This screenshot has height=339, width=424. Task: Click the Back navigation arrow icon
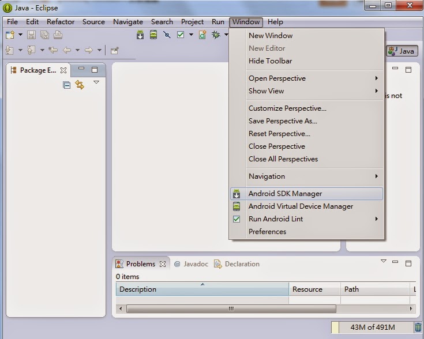point(67,50)
